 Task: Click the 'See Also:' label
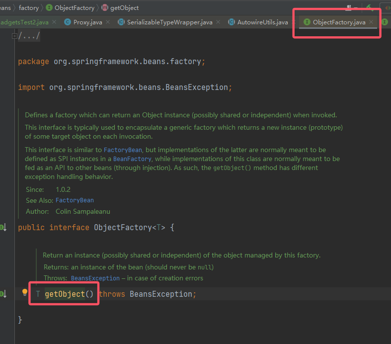pyautogui.click(x=39, y=200)
